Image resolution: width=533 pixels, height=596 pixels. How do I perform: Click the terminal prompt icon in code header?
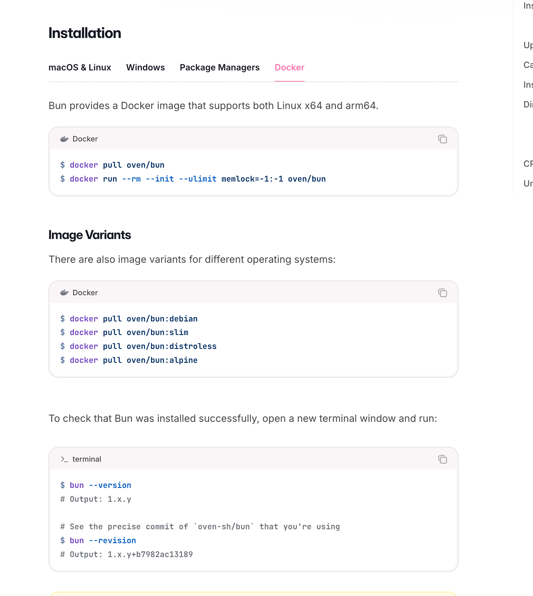[x=64, y=459]
